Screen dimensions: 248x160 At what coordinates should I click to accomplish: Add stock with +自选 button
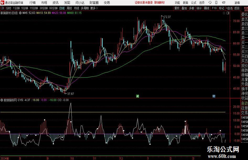point(229,8)
